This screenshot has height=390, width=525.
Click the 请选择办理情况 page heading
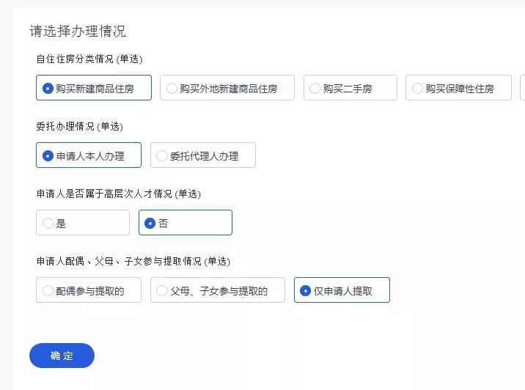pos(78,31)
